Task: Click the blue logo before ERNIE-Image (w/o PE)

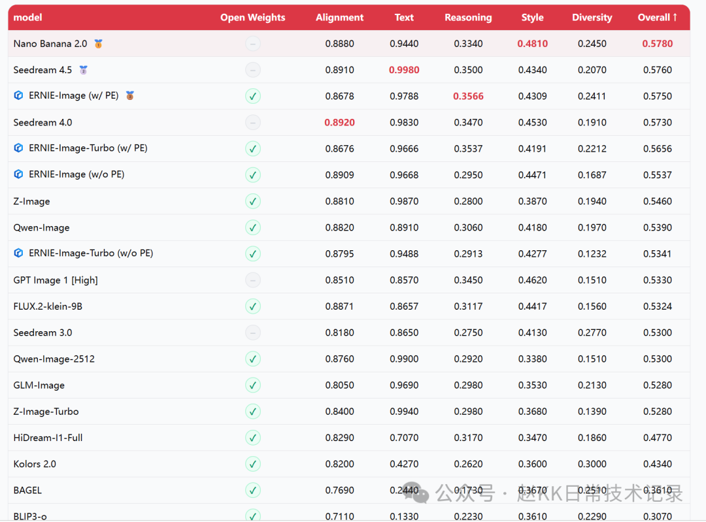Action: coord(18,174)
